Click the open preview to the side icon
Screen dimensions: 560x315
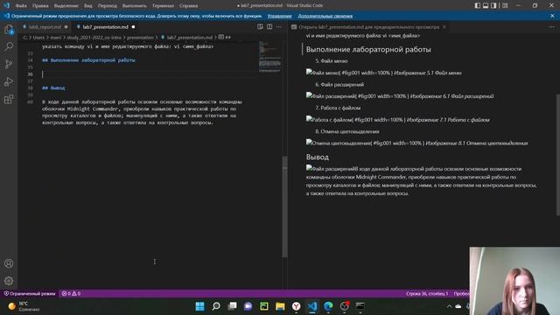[260, 27]
